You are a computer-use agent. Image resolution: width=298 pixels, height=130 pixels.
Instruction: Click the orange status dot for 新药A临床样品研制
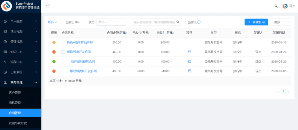(54, 43)
